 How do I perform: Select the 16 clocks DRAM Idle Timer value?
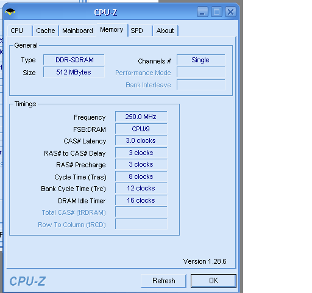[x=141, y=200]
